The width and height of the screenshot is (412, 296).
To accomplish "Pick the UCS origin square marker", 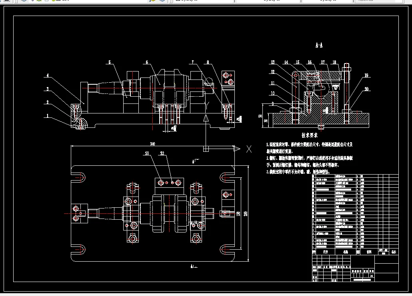I will click(206, 149).
